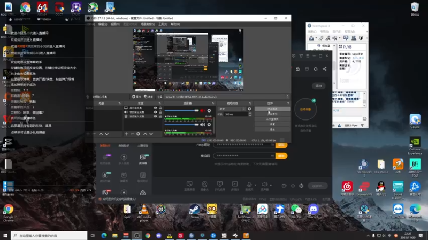Click Filters button on OBS source toolbar
The height and width of the screenshot is (240, 428).
(149, 97)
